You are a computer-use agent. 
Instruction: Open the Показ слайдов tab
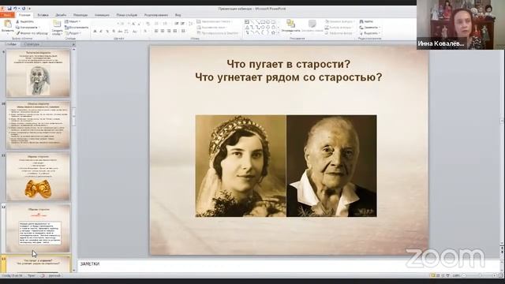click(126, 15)
